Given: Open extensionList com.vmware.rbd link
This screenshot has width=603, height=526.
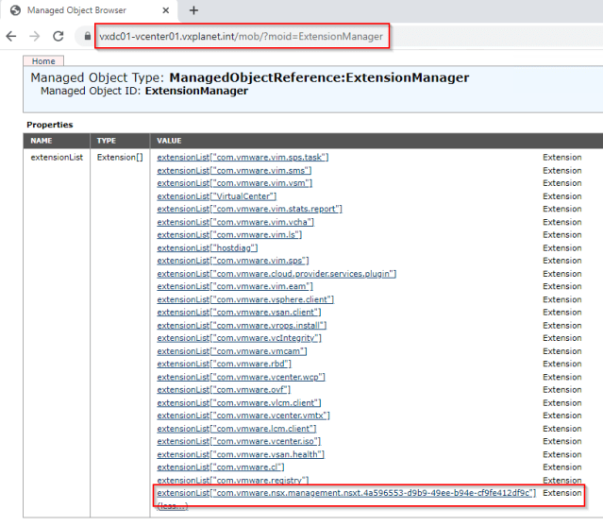Looking at the screenshot, I should 225,364.
